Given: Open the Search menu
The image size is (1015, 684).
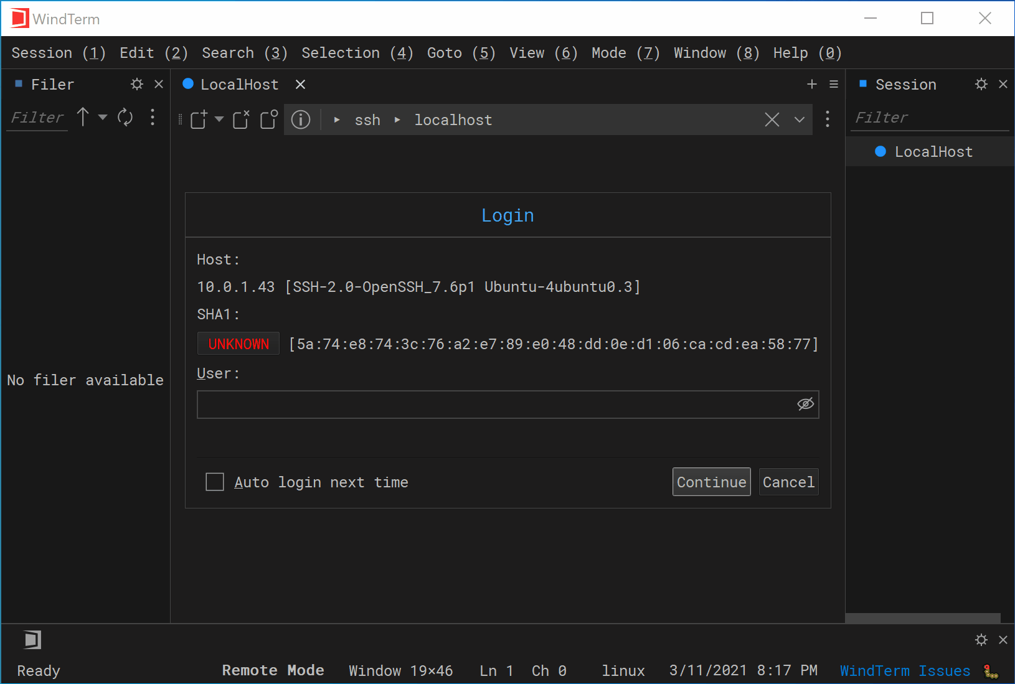Looking at the screenshot, I should [245, 53].
